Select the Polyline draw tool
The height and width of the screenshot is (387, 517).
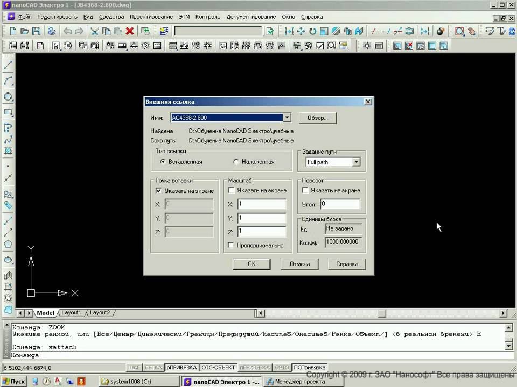pyautogui.click(x=8, y=127)
